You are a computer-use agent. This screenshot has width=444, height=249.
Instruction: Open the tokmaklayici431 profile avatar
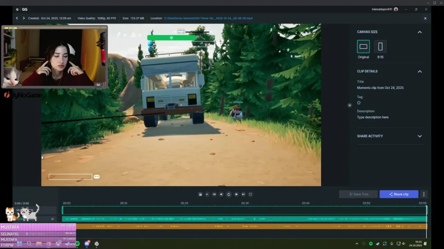[x=396, y=9]
